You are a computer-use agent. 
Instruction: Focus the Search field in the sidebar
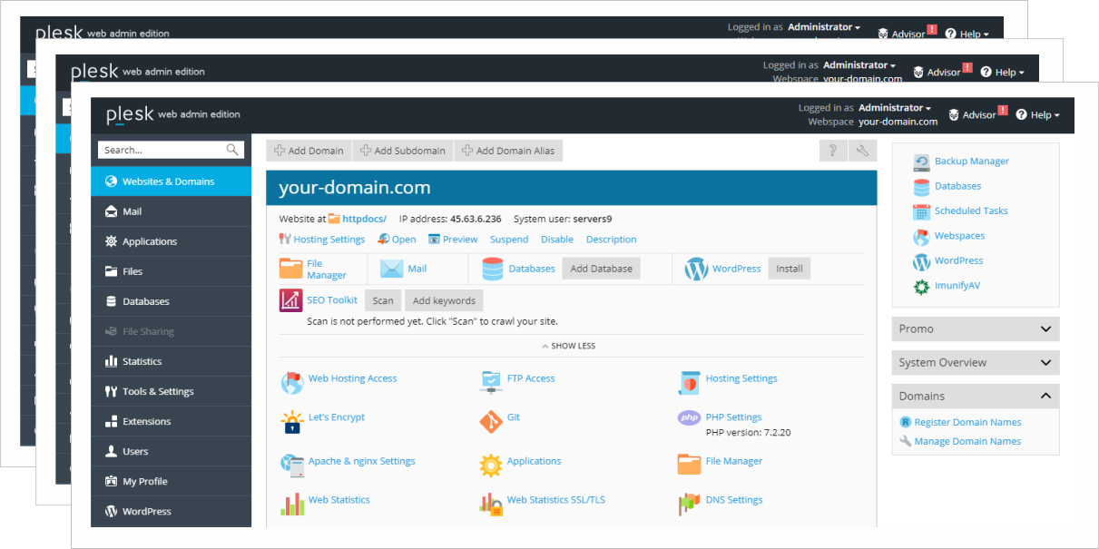[171, 150]
